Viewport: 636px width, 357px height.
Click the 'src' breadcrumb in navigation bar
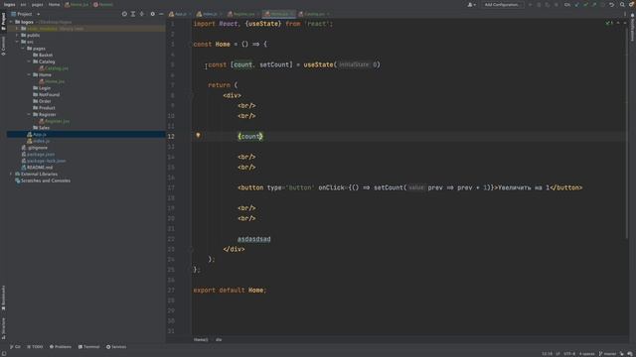pyautogui.click(x=23, y=4)
